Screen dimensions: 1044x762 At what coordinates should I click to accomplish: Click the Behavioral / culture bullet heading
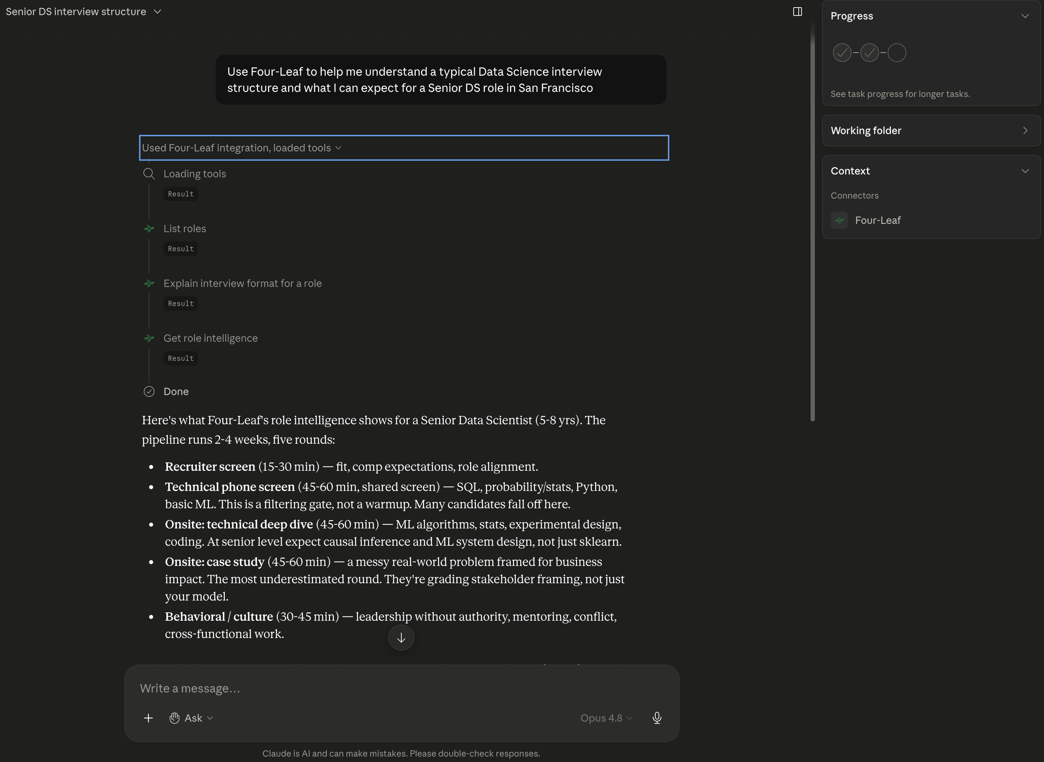point(219,617)
